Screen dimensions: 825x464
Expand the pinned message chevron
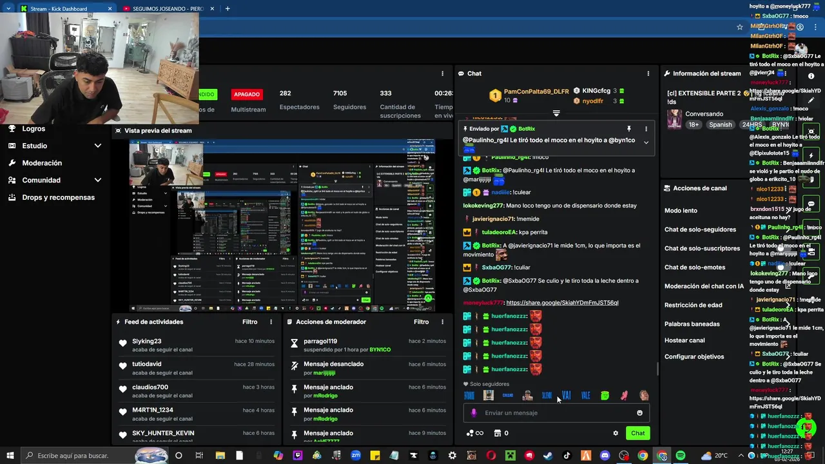tap(646, 142)
